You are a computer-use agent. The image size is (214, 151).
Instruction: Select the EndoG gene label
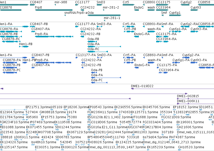[139, 8]
